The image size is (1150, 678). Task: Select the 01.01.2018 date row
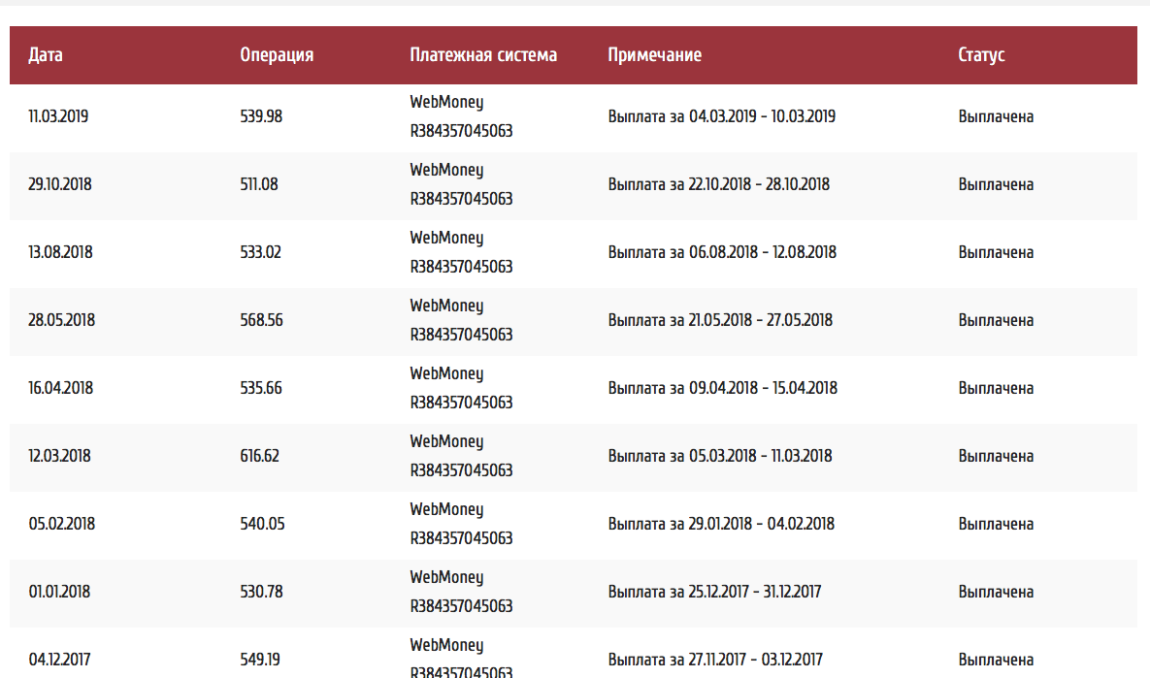coord(59,592)
